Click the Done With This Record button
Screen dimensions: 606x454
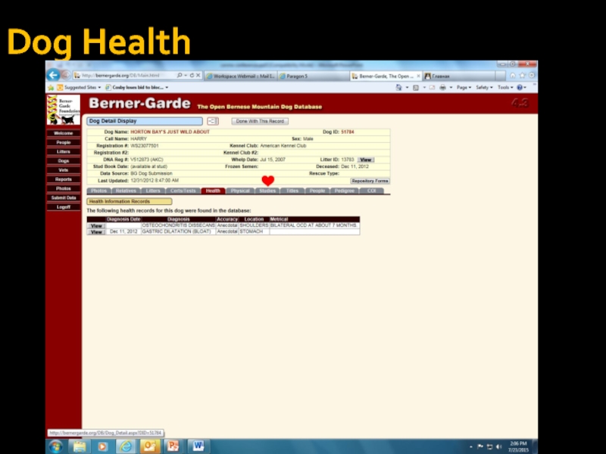[260, 121]
